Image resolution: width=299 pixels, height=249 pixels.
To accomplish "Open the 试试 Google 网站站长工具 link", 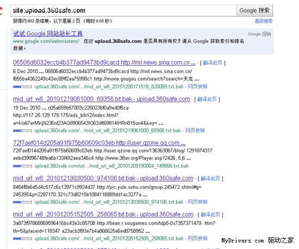I will tap(48, 34).
